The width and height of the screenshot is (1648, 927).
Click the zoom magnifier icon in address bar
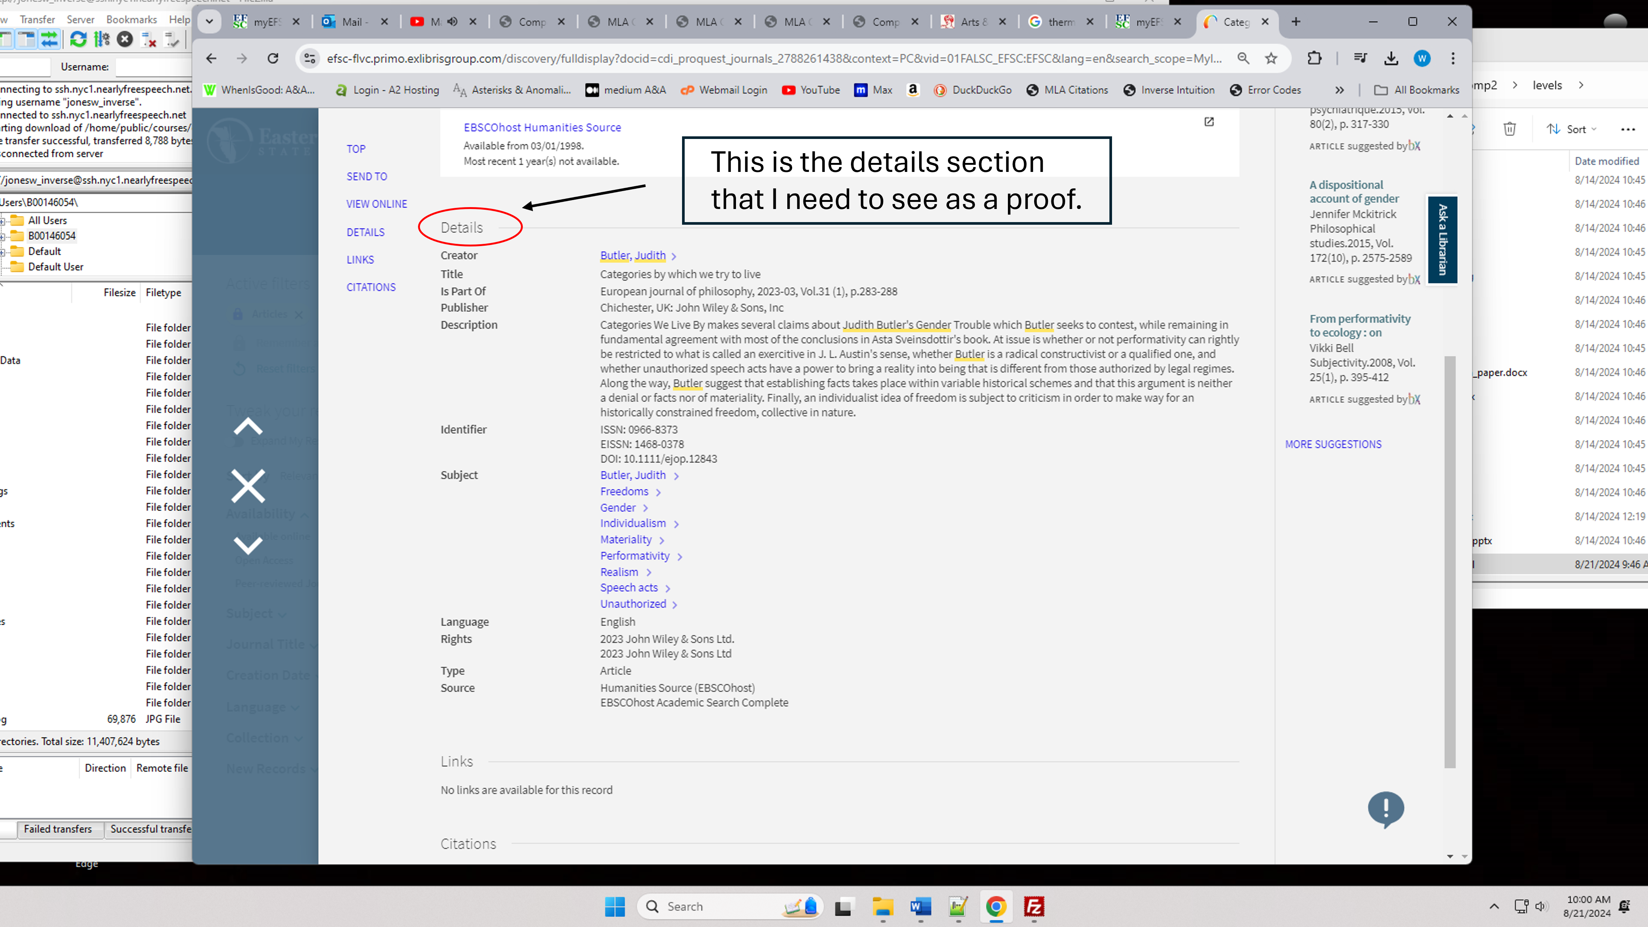coord(1243,58)
